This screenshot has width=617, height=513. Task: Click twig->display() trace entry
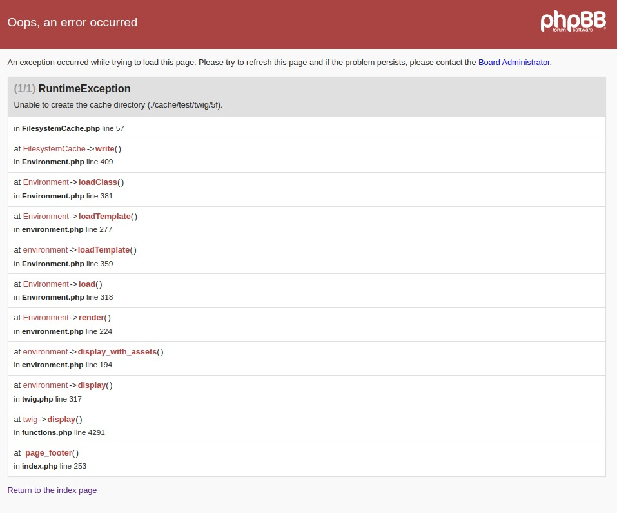coord(48,420)
